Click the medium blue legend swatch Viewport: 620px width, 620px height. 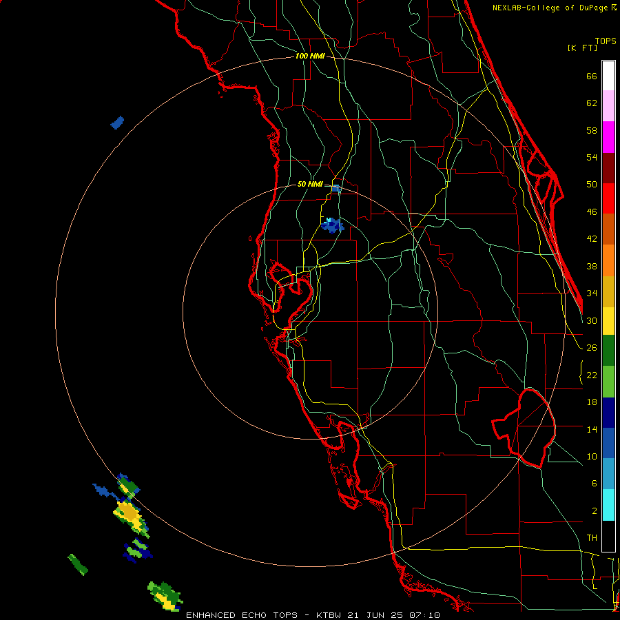(608, 443)
